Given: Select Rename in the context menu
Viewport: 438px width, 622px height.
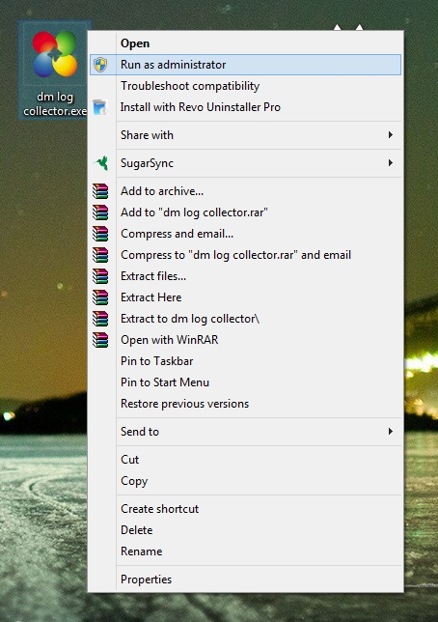Looking at the screenshot, I should tap(246, 551).
